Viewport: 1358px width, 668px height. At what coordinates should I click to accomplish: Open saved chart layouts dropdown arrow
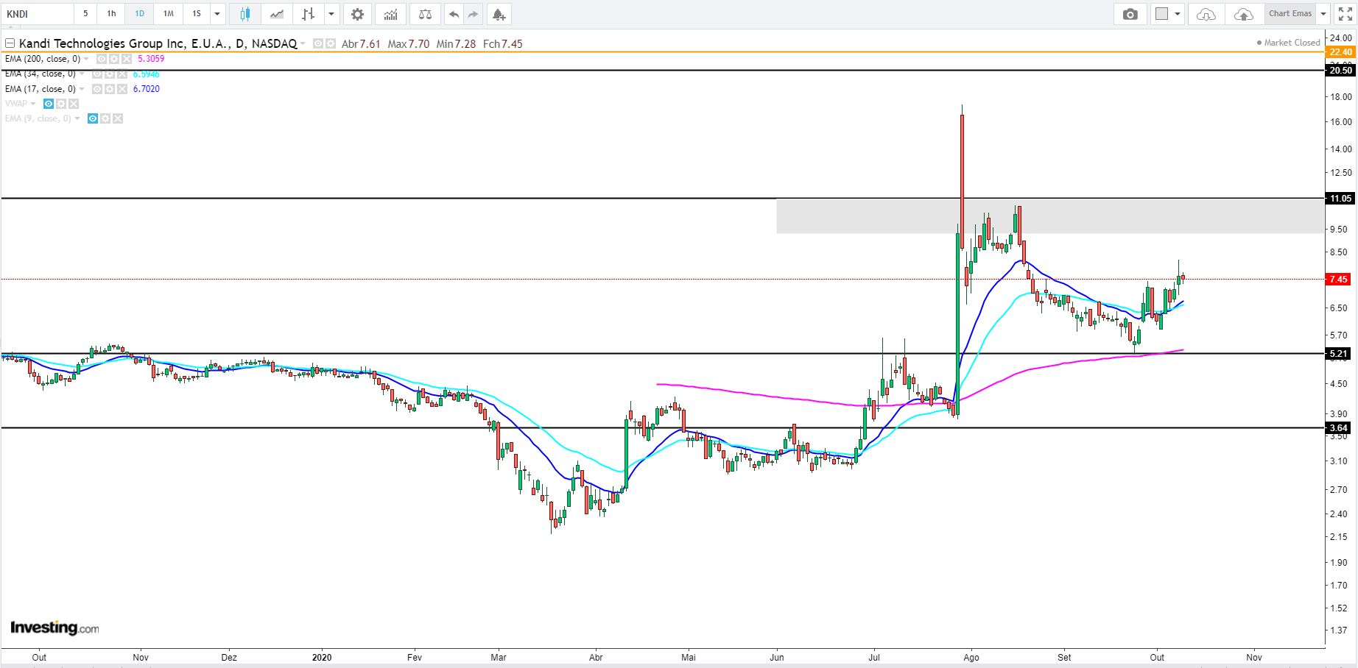pos(1323,14)
